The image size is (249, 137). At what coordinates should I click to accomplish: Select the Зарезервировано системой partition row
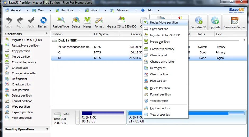pos(149,47)
